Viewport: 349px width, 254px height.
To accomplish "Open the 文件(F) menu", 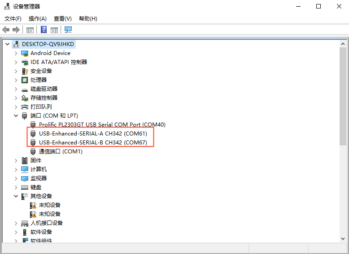I will (13, 19).
